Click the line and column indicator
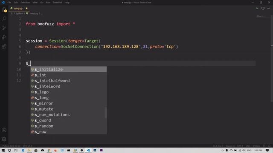 [218, 146]
